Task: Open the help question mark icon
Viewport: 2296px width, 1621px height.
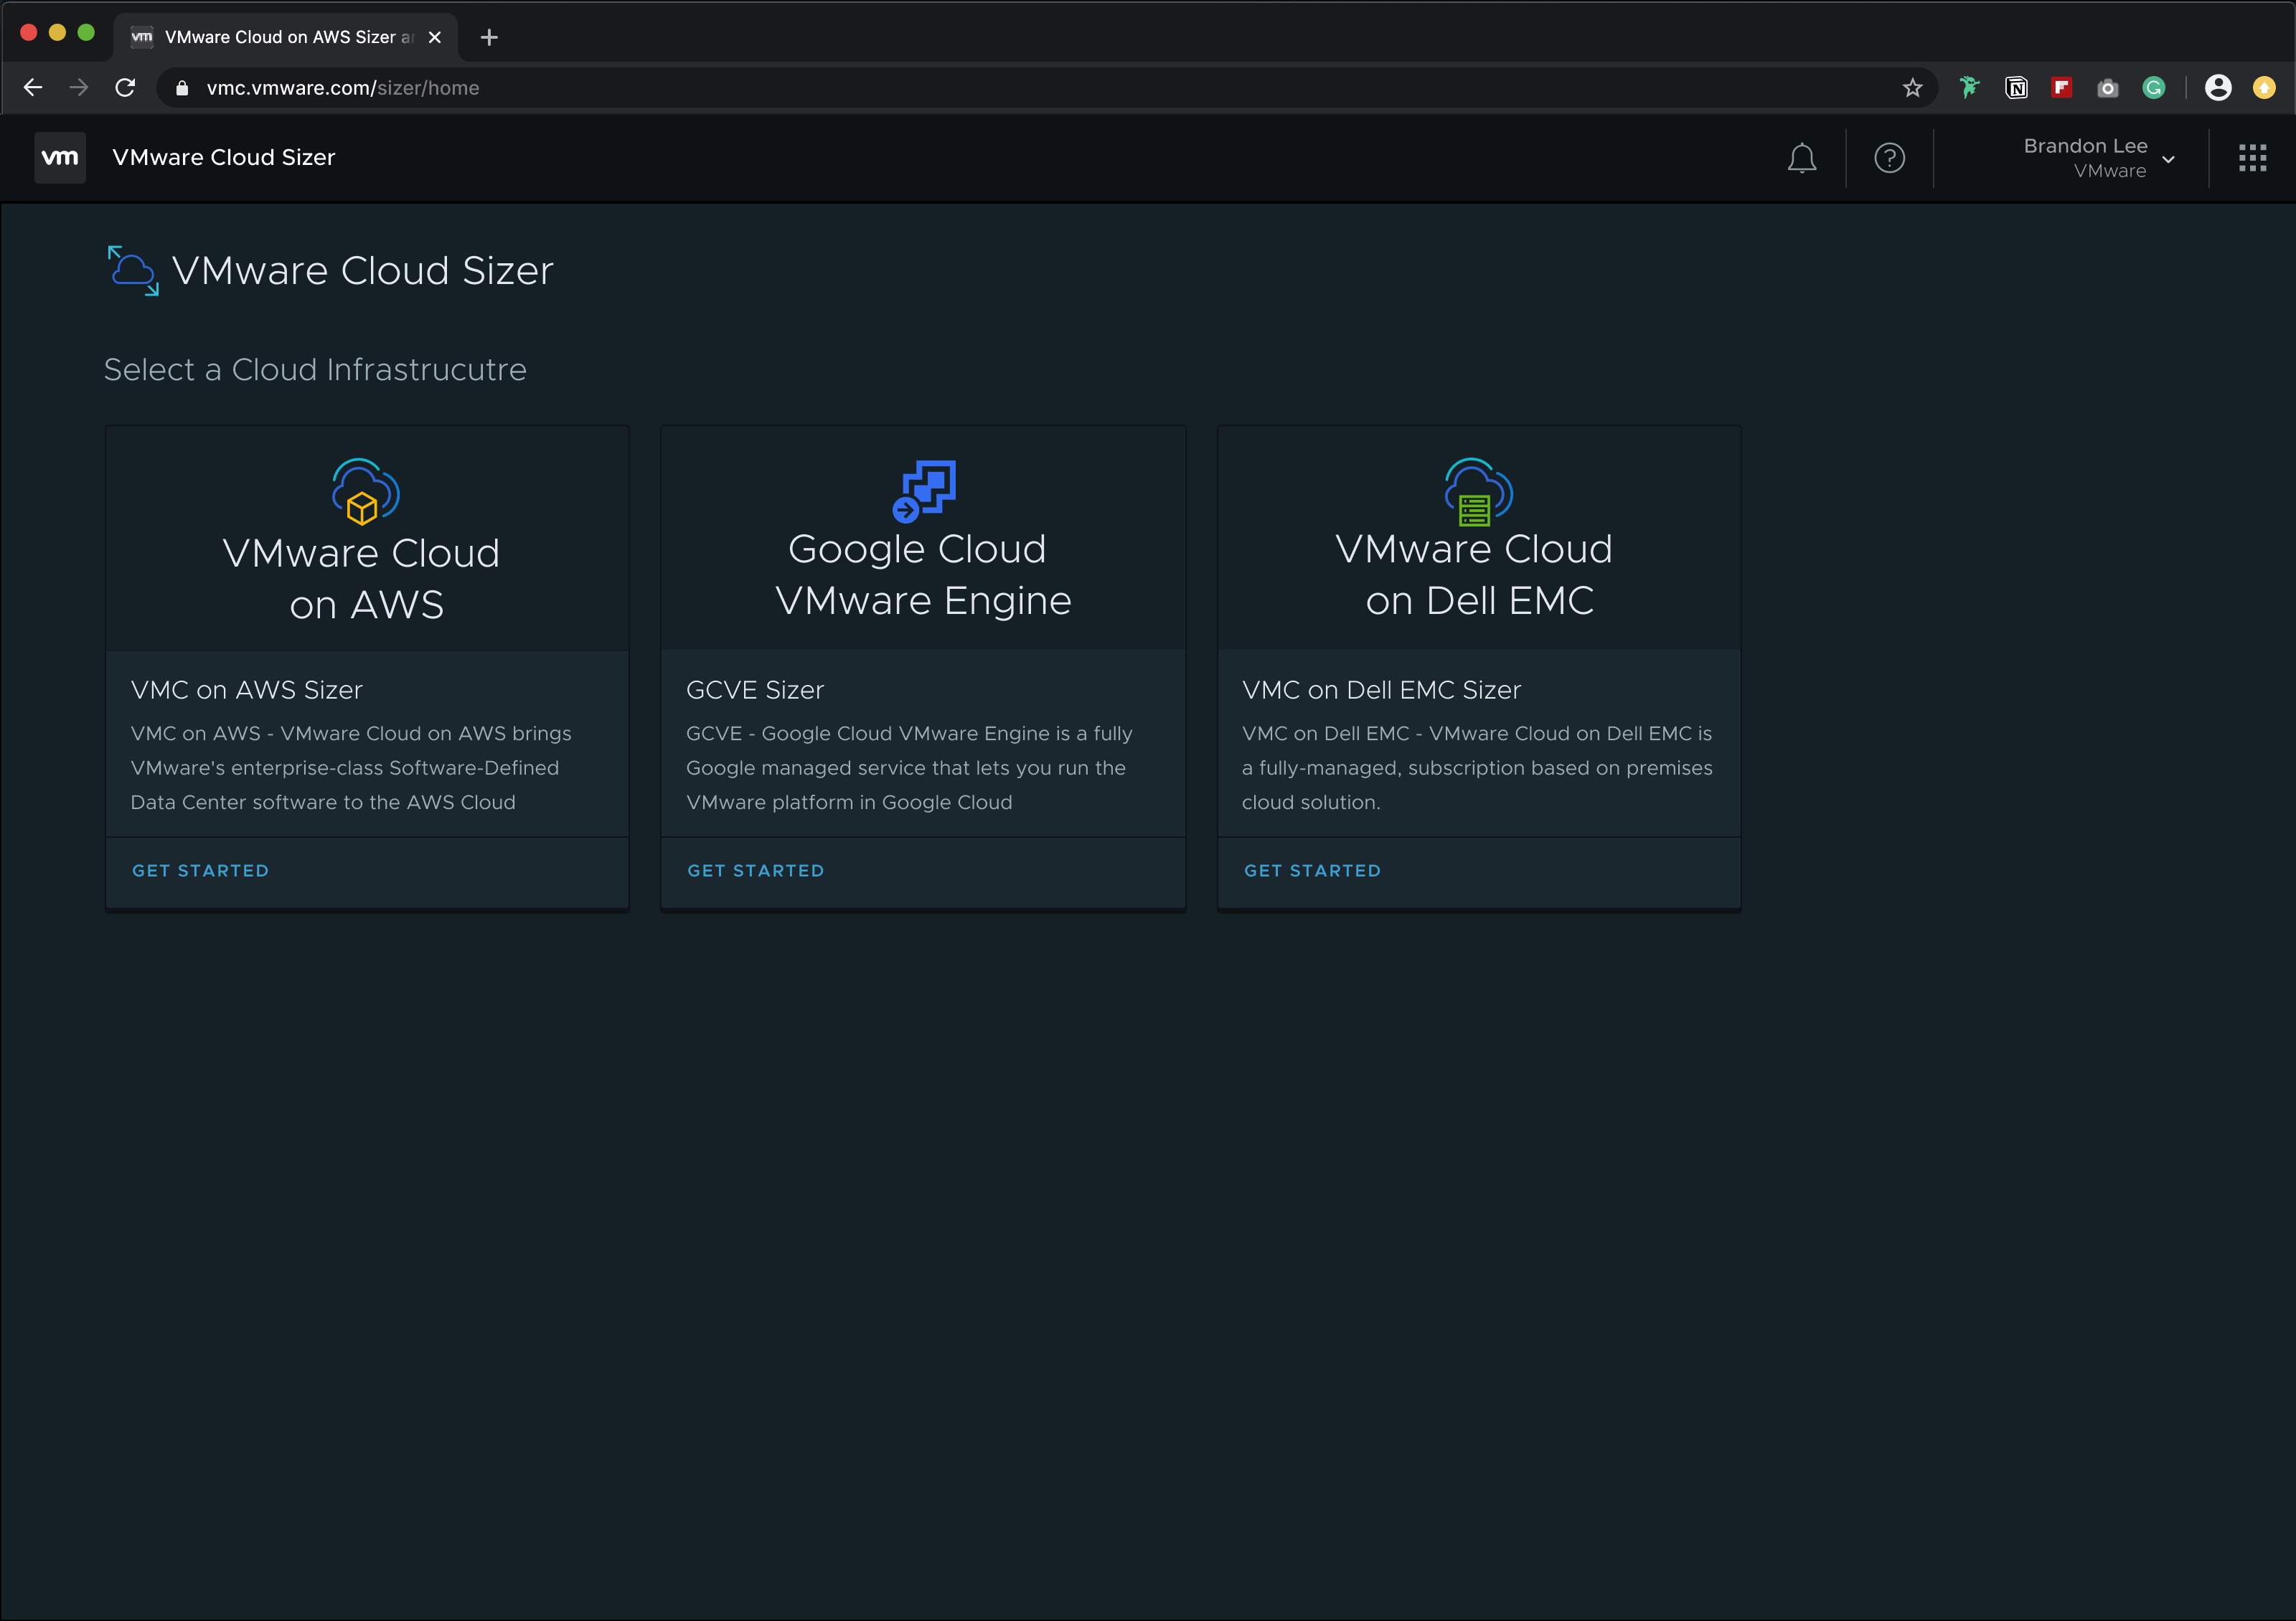Action: tap(1889, 158)
